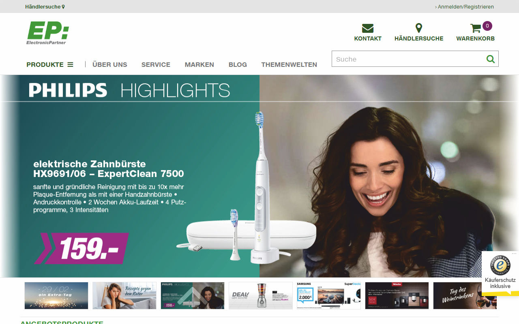Screen dimensions: 519x324
Task: Click the WARENKORB label
Action: [x=476, y=38]
